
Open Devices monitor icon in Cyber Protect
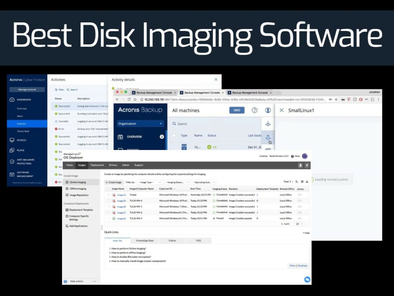[12, 140]
